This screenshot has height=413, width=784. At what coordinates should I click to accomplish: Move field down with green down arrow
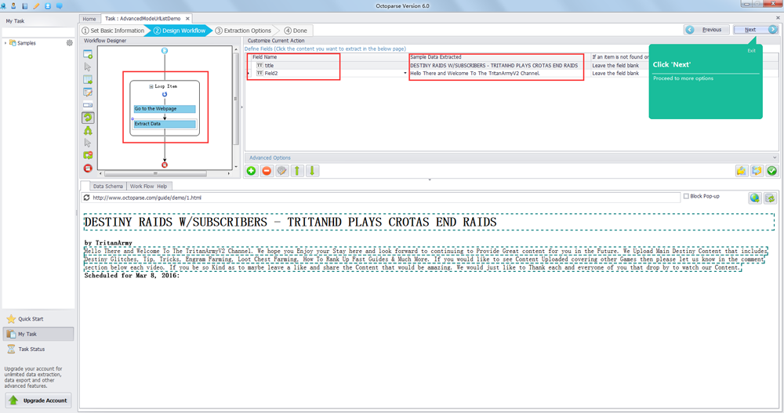coord(312,171)
